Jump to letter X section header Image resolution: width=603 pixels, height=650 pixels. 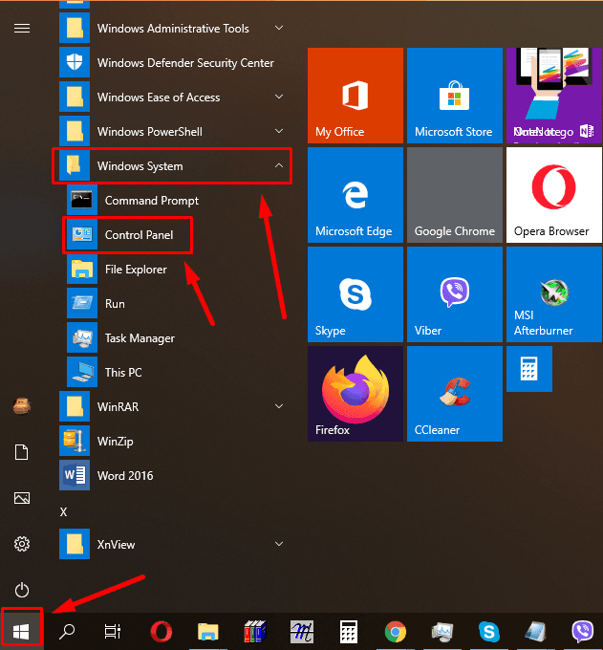point(63,512)
